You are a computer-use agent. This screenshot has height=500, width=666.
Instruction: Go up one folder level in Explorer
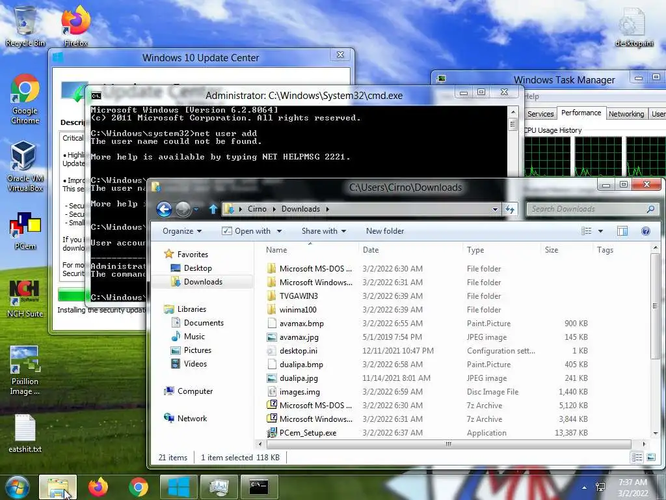point(213,209)
